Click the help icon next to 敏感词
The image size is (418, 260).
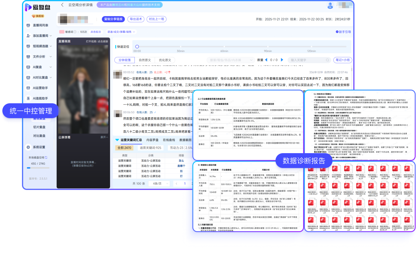[75, 32]
